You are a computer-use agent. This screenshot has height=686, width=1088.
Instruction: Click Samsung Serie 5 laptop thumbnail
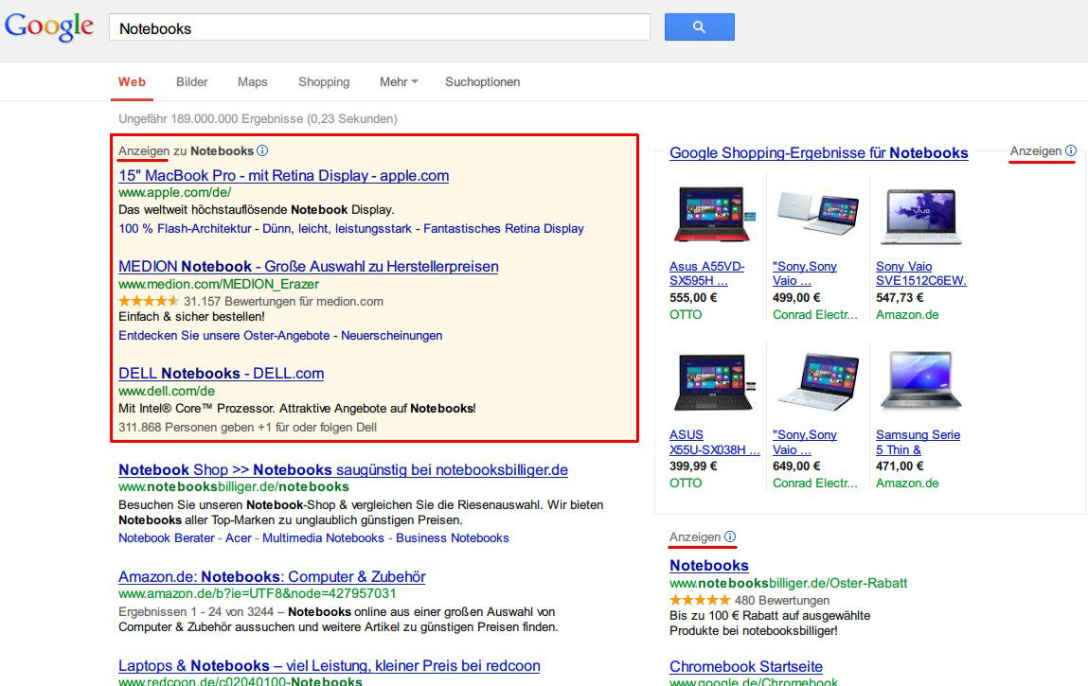(920, 380)
